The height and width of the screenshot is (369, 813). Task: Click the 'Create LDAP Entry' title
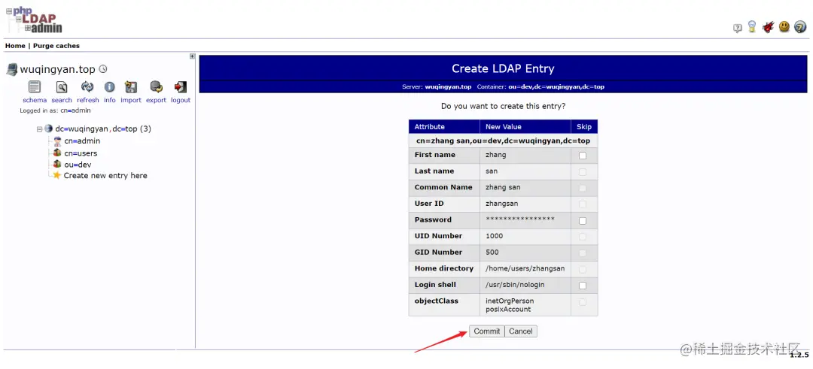click(503, 68)
